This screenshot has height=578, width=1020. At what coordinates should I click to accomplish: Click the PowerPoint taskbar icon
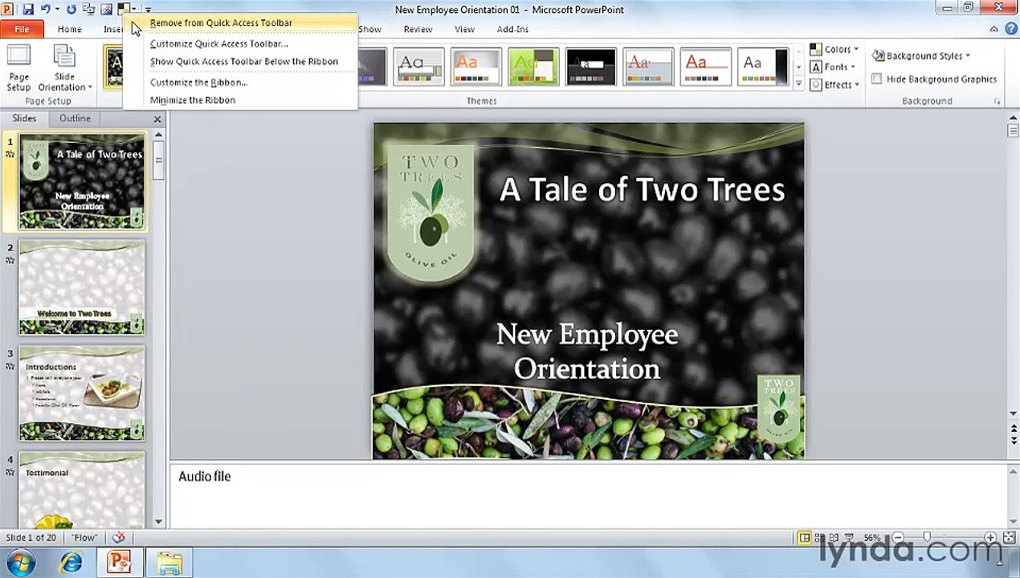coord(120,563)
